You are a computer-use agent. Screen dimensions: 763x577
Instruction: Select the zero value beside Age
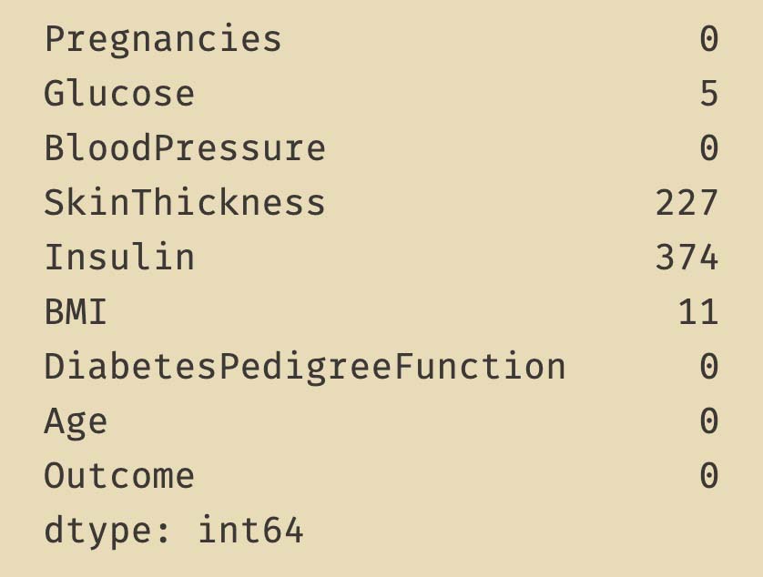coord(709,421)
